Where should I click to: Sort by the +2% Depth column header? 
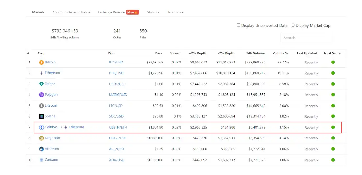tap(197, 53)
